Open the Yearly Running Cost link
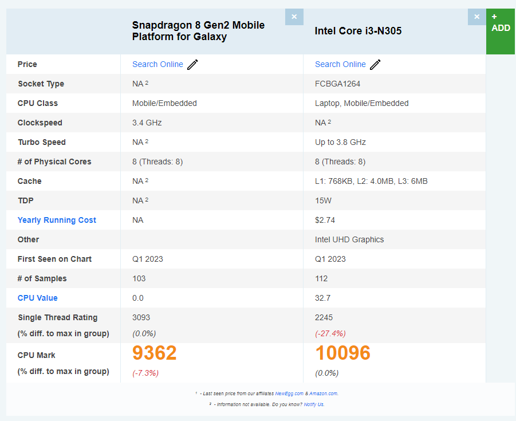 pyautogui.click(x=57, y=220)
